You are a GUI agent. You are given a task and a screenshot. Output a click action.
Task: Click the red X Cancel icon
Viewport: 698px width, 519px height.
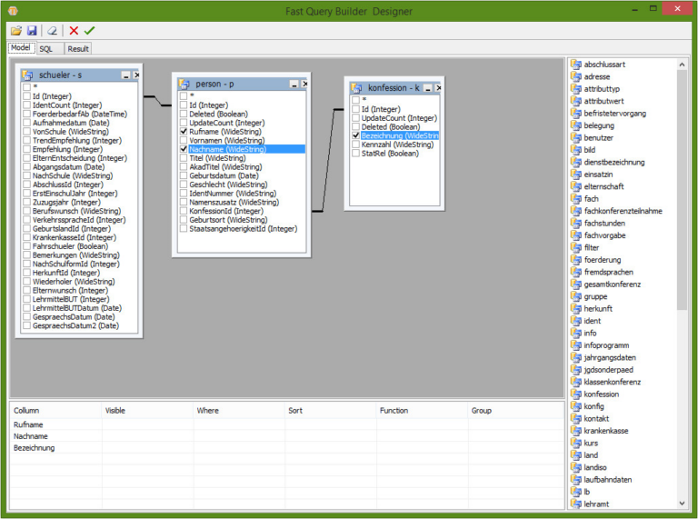coord(74,31)
